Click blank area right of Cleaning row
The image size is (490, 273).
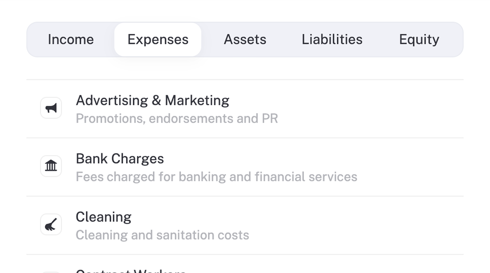369,225
